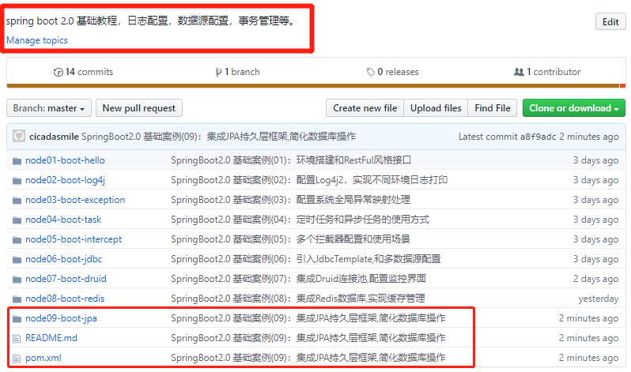Viewport: 631px width, 372px height.
Task: Click the Edit description button
Action: [x=610, y=21]
